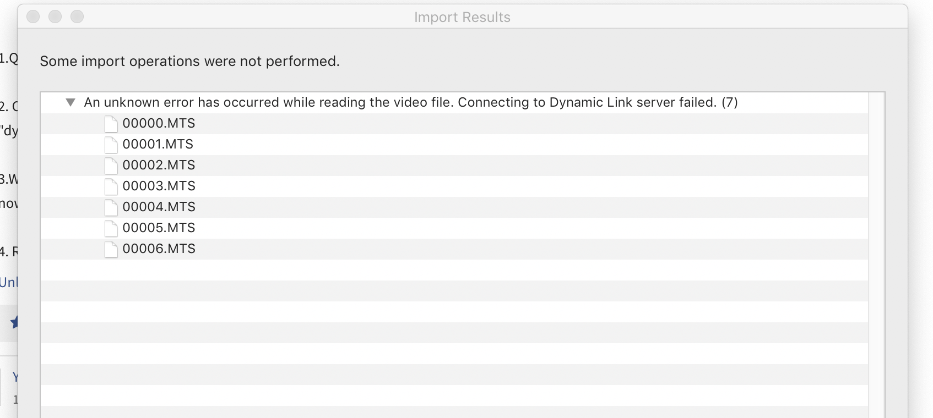933x418 pixels.
Task: Expand the unknown error disclosure triangle
Action: [71, 102]
